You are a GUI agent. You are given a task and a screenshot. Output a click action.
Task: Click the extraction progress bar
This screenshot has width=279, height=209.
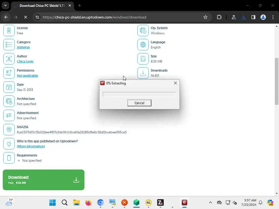(139, 94)
